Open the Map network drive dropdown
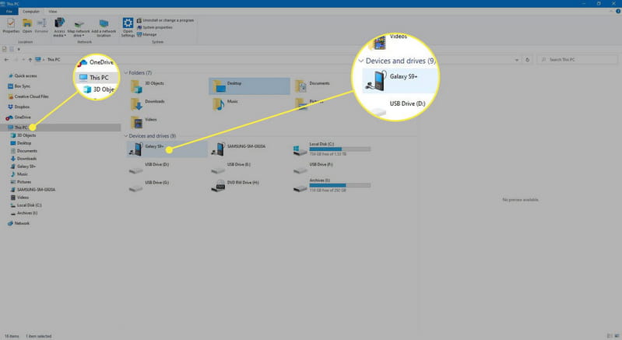Screen dimensions: 622x340 coord(79,29)
